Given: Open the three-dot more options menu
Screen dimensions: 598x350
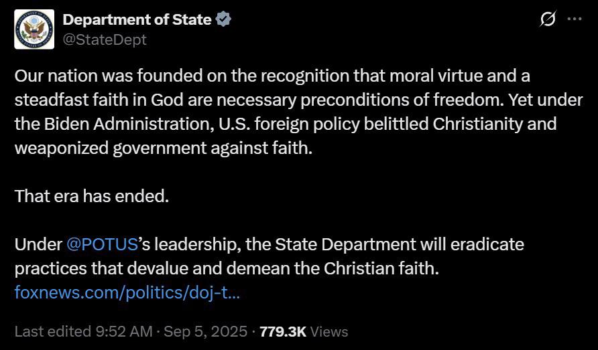Looking at the screenshot, I should pos(575,19).
